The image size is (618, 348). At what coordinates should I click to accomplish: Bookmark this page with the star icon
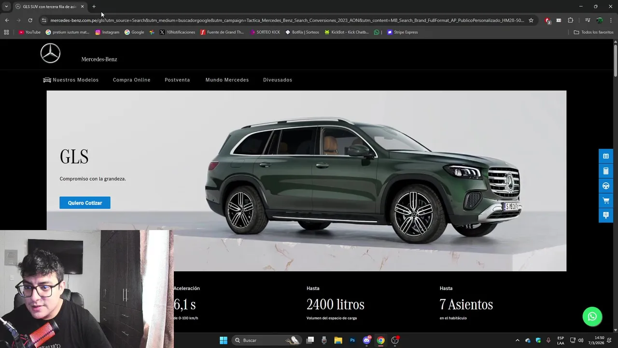click(x=531, y=20)
